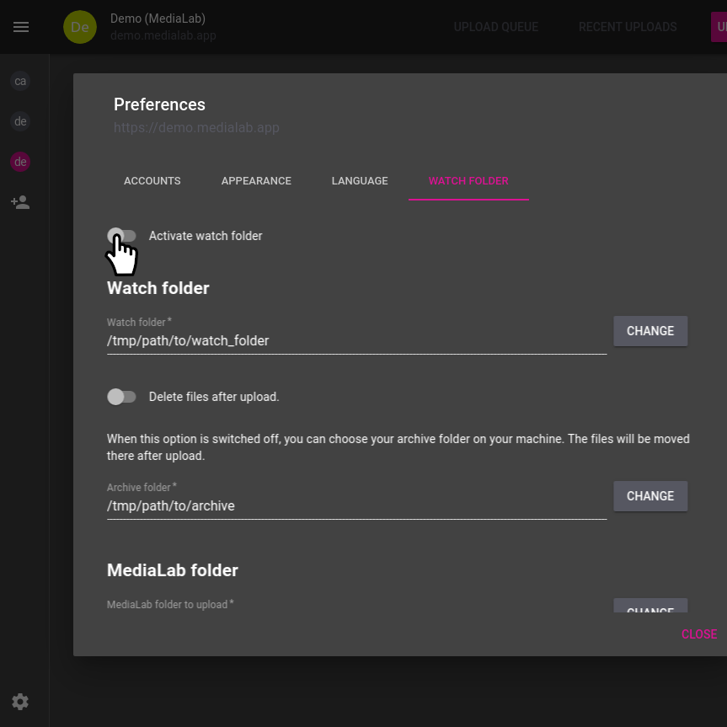Screen dimensions: 727x727
Task: Click the demo.medialab.app header subtitle
Action: (x=163, y=35)
